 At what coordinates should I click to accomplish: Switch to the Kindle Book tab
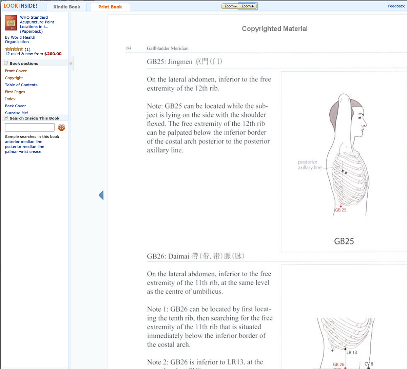(x=66, y=7)
